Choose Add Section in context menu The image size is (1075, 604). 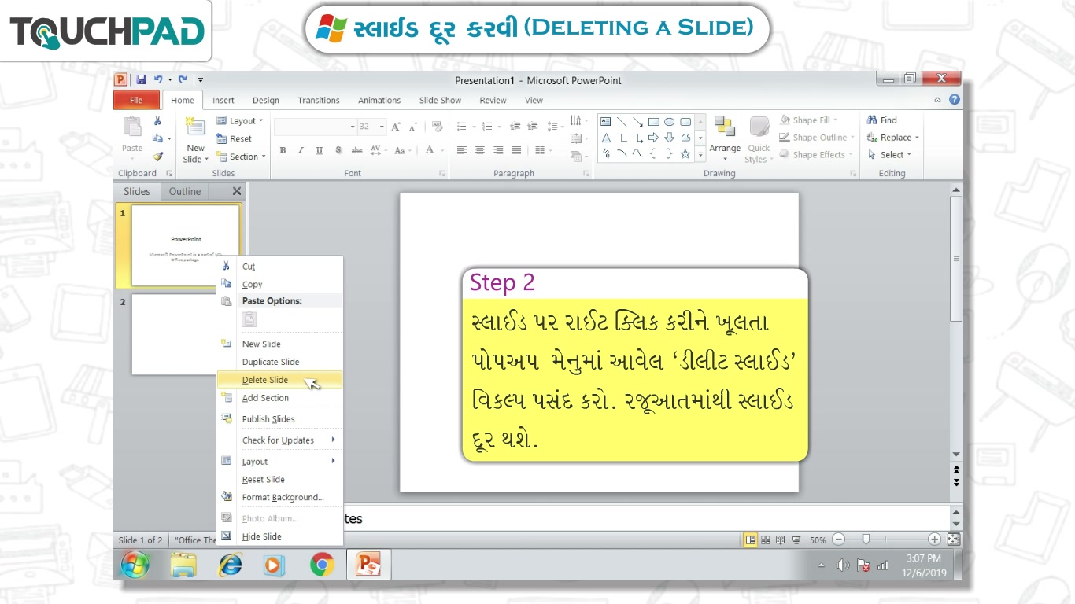(279, 398)
